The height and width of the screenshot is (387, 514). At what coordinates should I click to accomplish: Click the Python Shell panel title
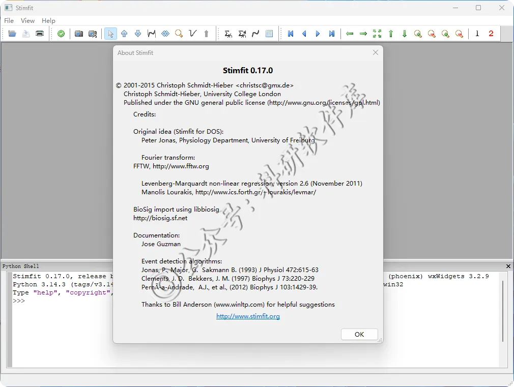(x=21, y=266)
